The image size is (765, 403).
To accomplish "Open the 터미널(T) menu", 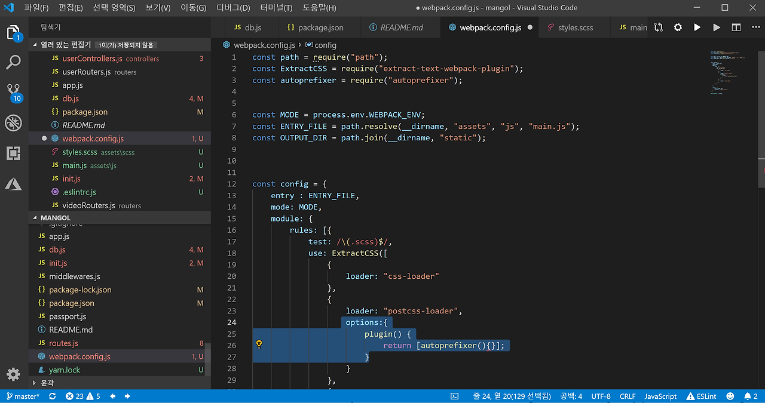I will click(277, 8).
